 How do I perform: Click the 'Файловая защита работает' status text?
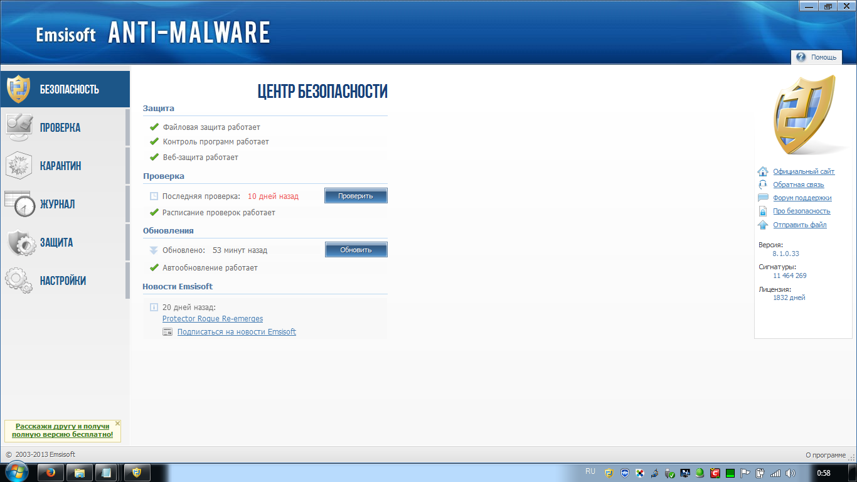[x=211, y=127]
